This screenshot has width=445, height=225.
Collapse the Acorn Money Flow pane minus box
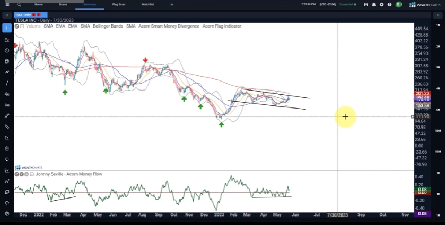coord(32,174)
